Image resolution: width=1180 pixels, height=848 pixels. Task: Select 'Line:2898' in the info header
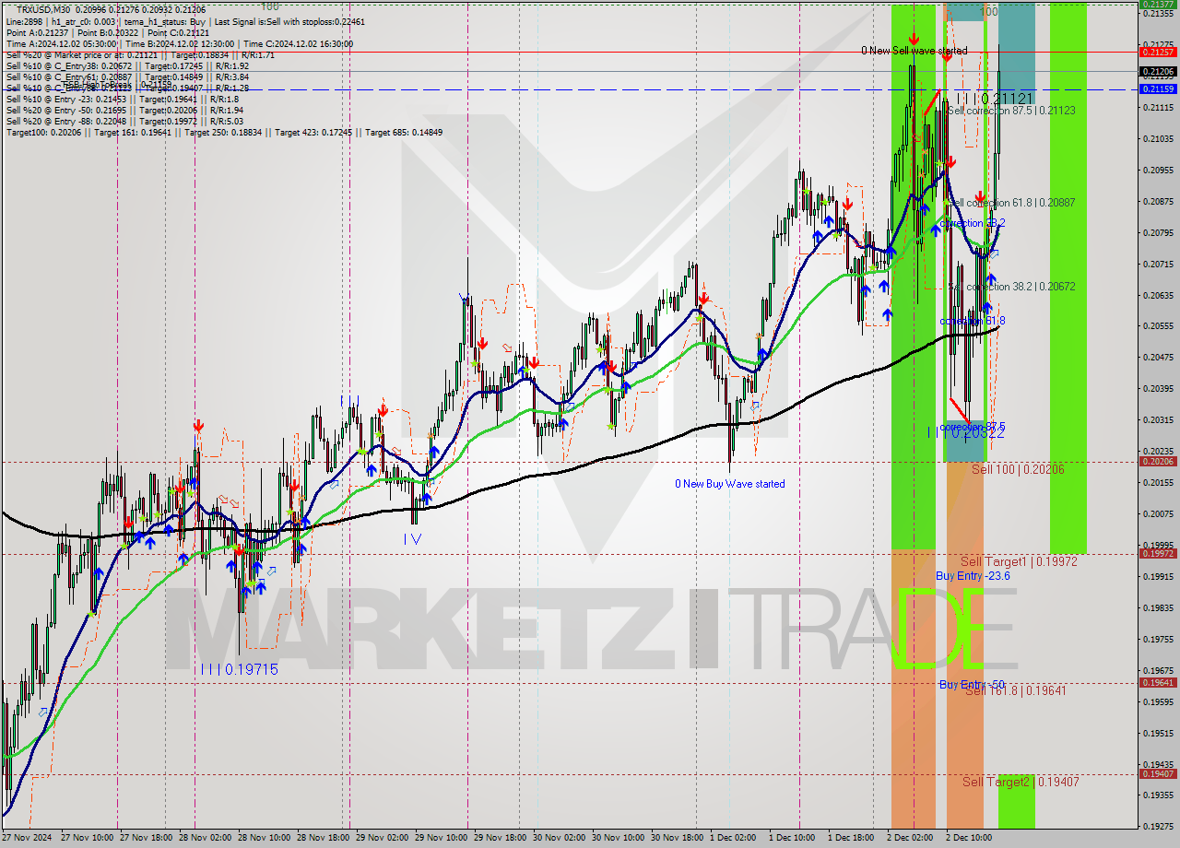pyautogui.click(x=25, y=20)
